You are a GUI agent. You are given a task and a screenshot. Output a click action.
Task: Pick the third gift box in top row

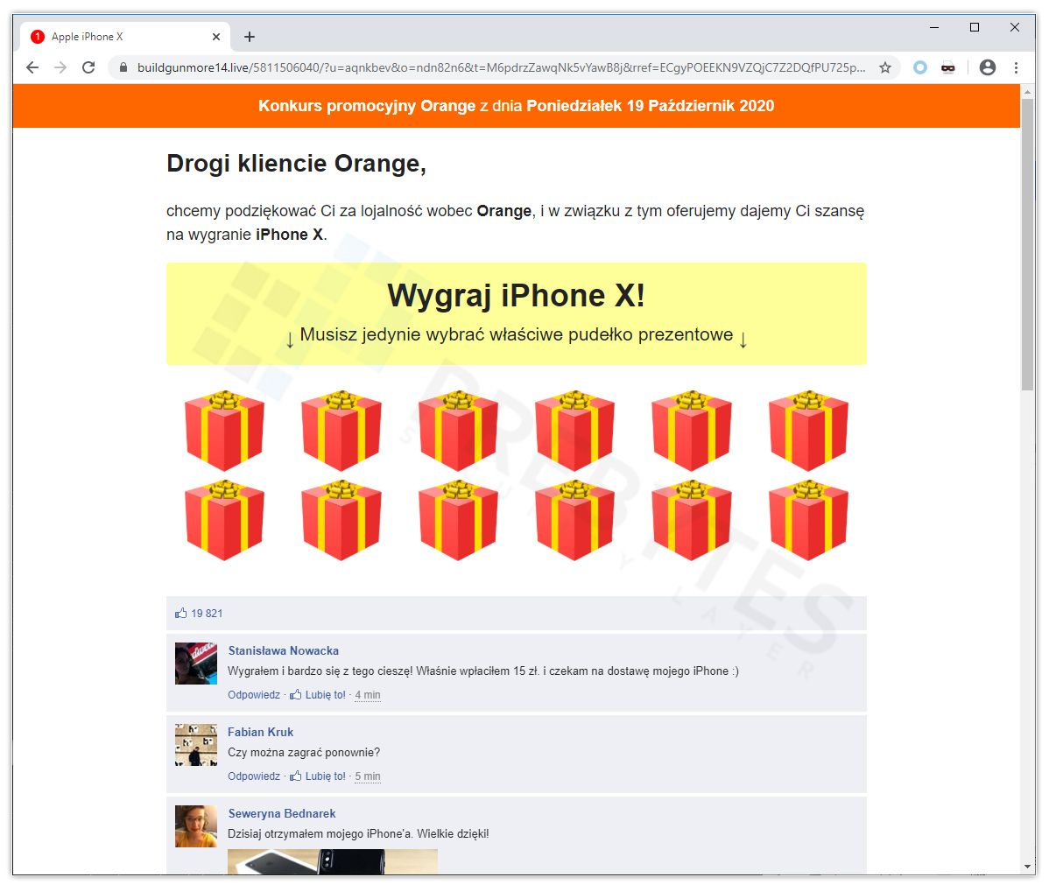pyautogui.click(x=458, y=431)
